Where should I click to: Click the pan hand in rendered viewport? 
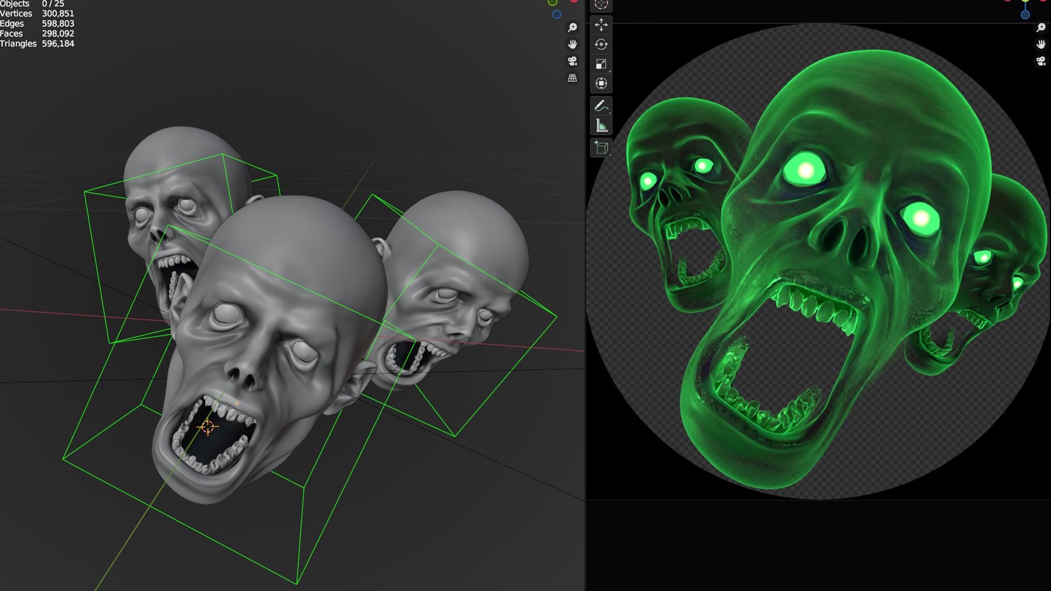click(1041, 44)
